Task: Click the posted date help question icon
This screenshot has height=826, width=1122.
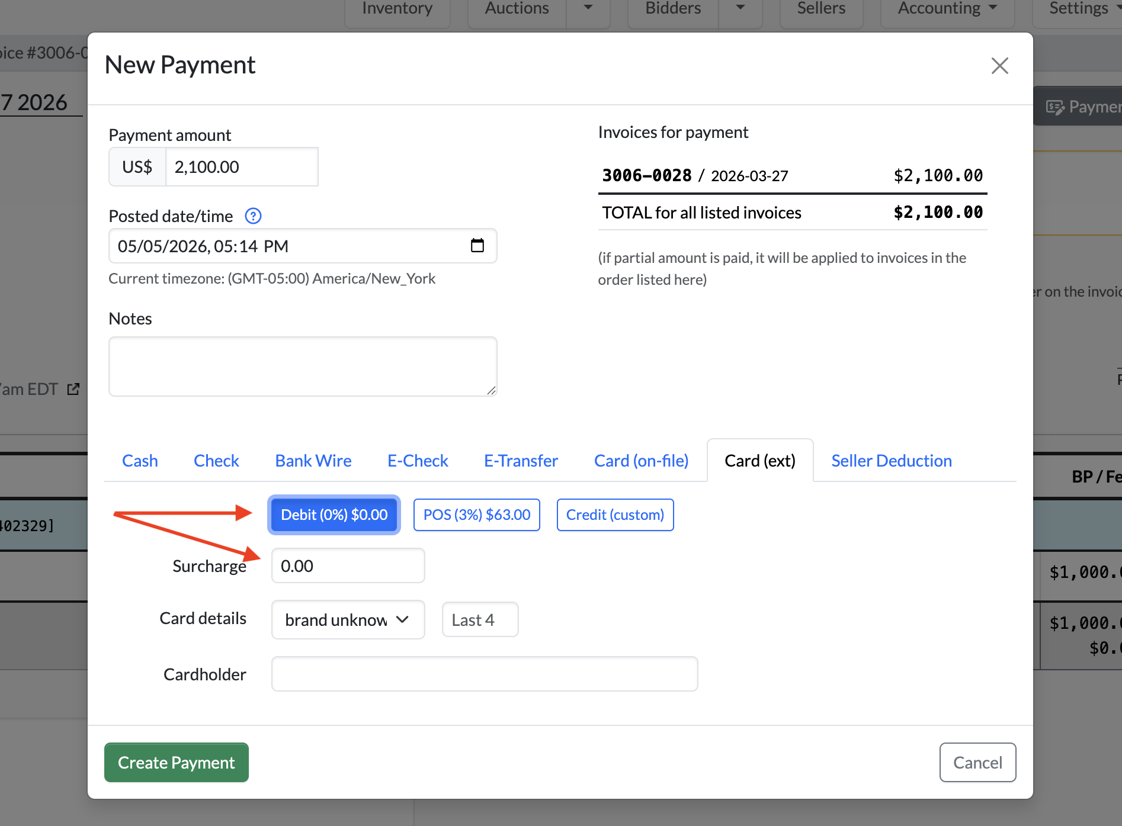Action: coord(253,216)
